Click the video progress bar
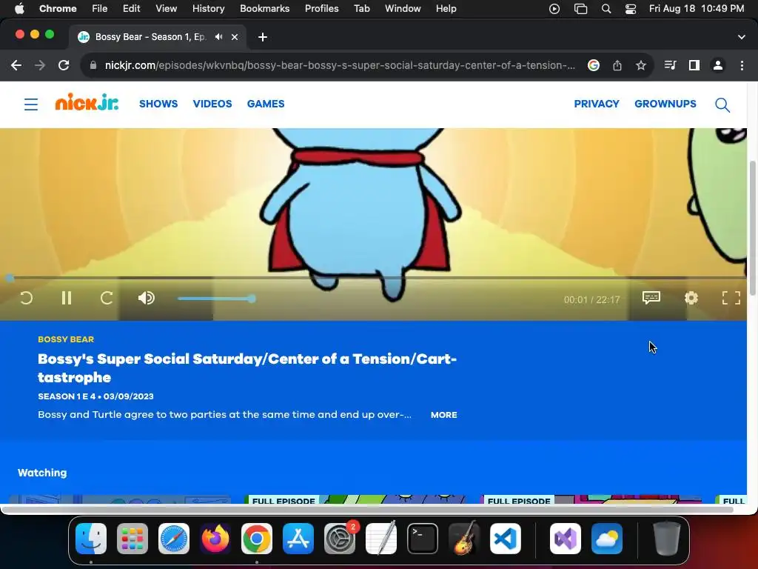Image resolution: width=758 pixels, height=569 pixels. [373, 279]
